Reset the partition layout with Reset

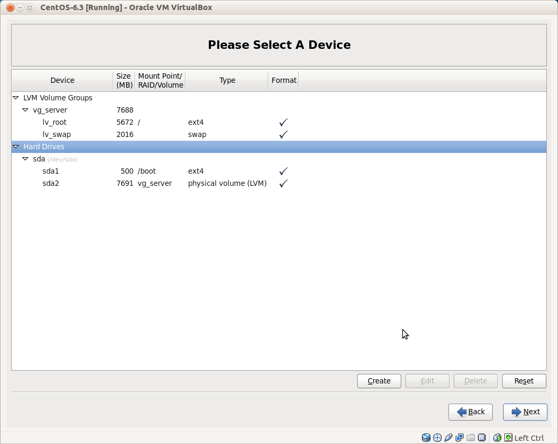click(524, 381)
